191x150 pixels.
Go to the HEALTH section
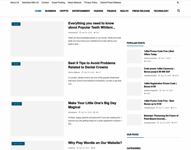tap(124, 11)
